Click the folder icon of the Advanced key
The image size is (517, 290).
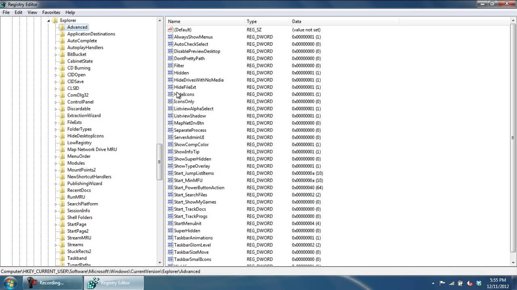pos(62,27)
